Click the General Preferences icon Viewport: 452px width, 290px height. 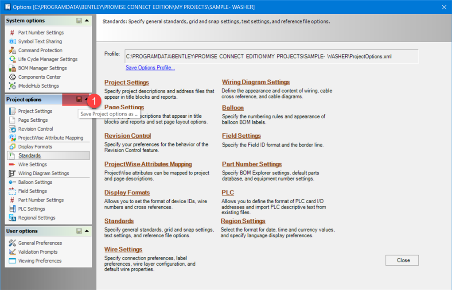12,243
